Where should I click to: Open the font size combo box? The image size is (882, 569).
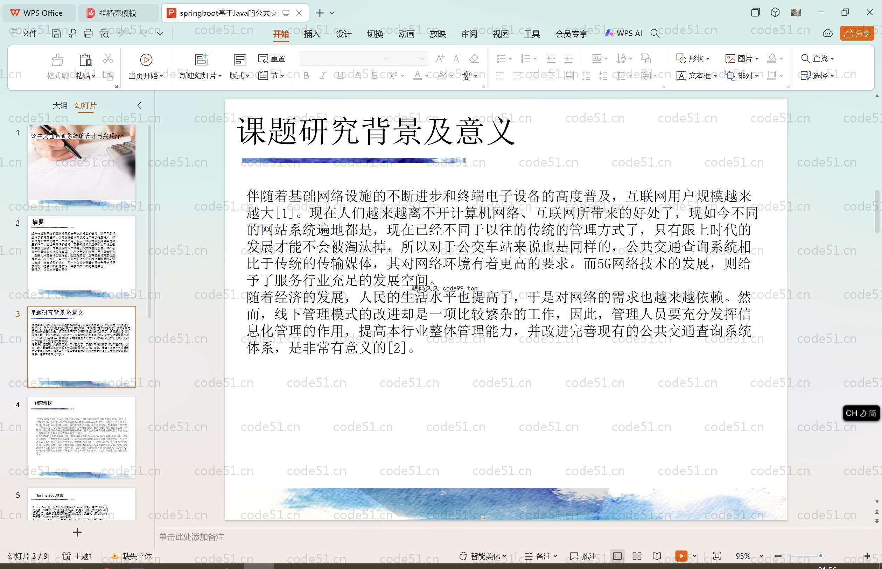click(410, 58)
